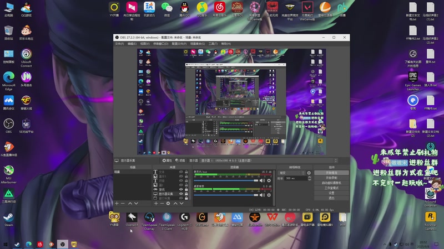
Task: Open the 渐变 transition dropdown
Action: tap(292, 173)
